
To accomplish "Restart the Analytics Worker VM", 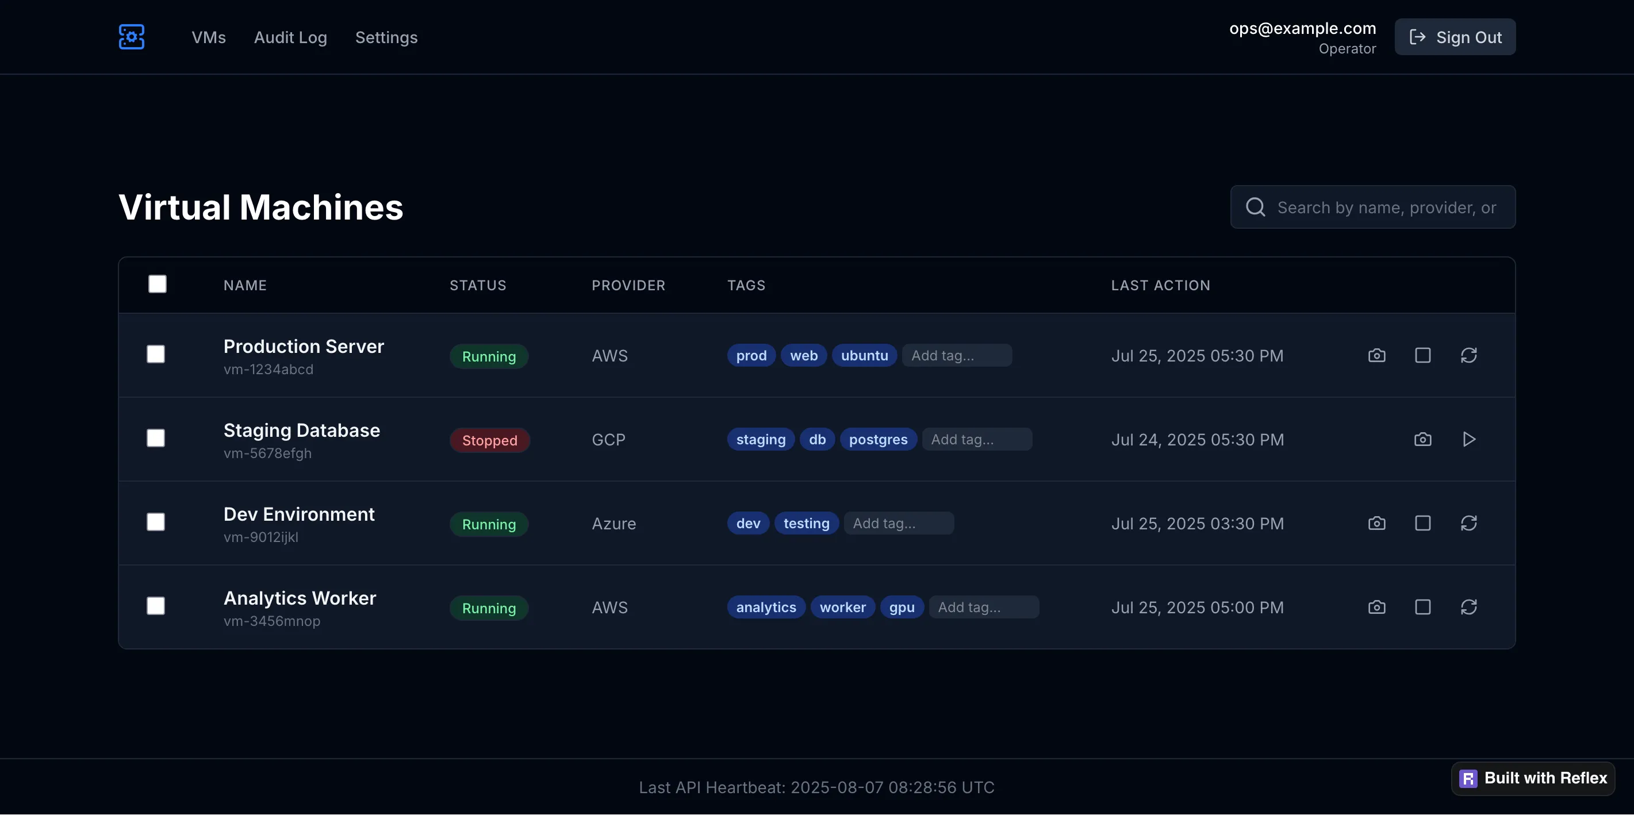I will [1468, 607].
